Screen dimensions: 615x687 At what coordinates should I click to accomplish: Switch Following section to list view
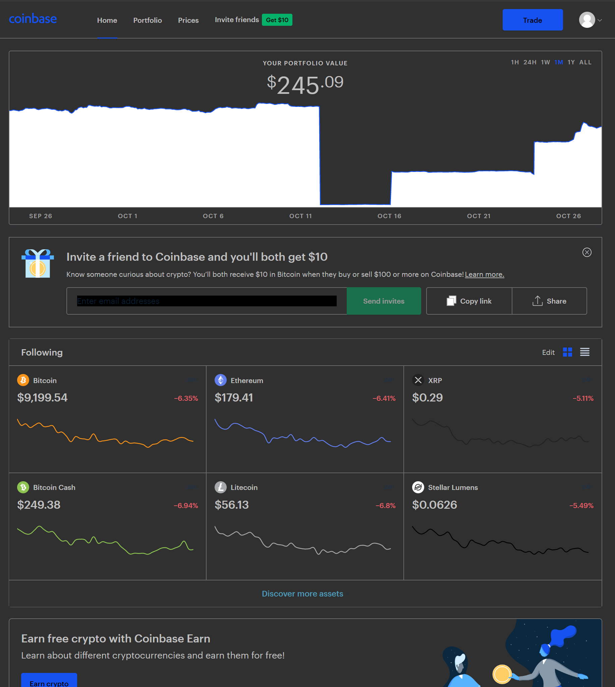(584, 352)
